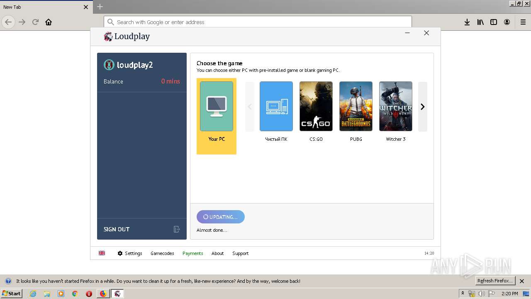The height and width of the screenshot is (299, 531).
Task: Click the sign out door icon
Action: (x=177, y=229)
